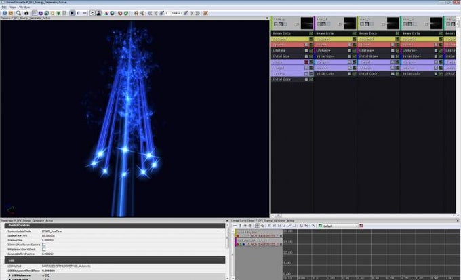Start the particle simulation with Play

pyautogui.click(x=73, y=13)
